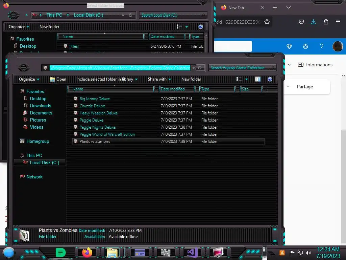Open a new browser tab with plus
The width and height of the screenshot is (346, 260).
[x=275, y=8]
